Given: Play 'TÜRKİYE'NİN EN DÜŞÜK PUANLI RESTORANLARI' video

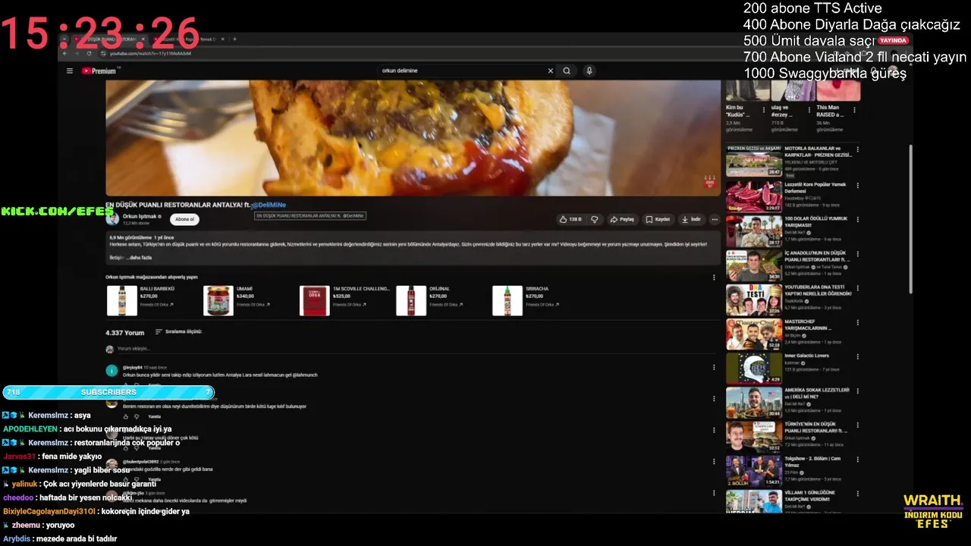Looking at the screenshot, I should pyautogui.click(x=753, y=438).
